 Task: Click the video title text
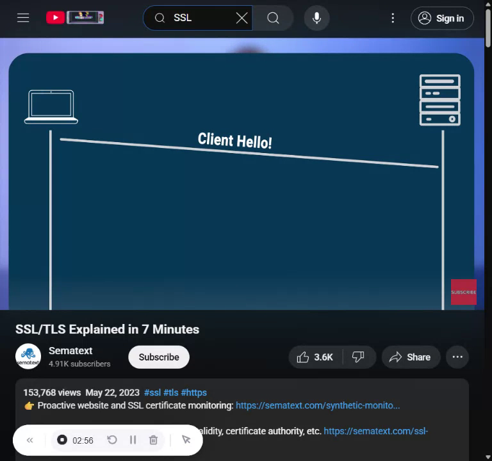(107, 329)
